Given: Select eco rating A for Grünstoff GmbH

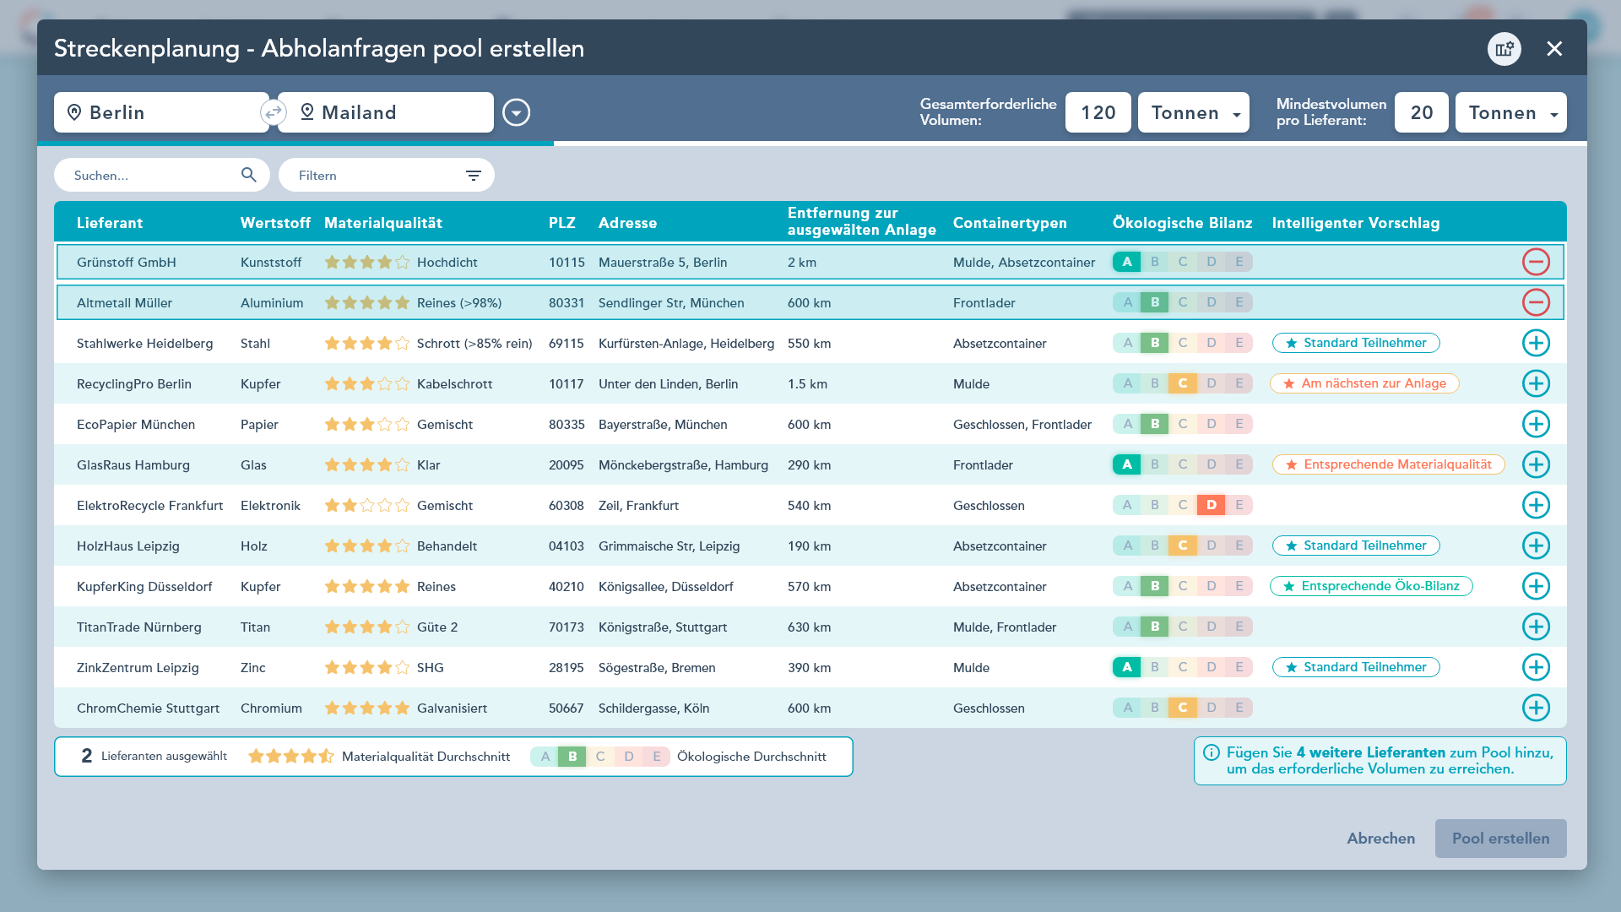Looking at the screenshot, I should point(1126,262).
